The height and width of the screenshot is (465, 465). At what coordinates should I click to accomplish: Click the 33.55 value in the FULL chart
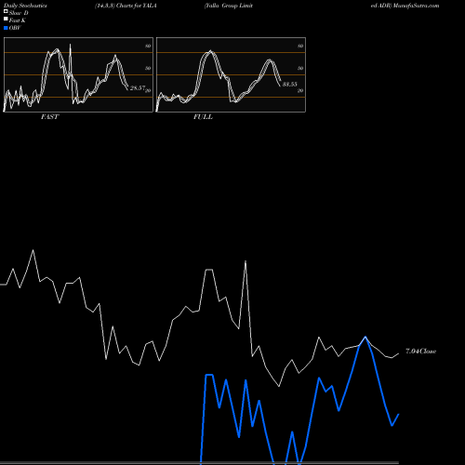point(290,84)
